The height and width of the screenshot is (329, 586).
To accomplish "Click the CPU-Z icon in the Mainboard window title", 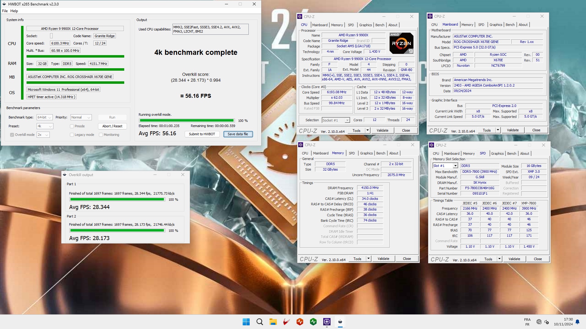I will point(430,16).
